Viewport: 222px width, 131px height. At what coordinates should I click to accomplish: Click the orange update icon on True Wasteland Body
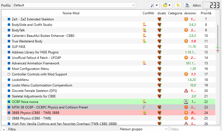186,41
